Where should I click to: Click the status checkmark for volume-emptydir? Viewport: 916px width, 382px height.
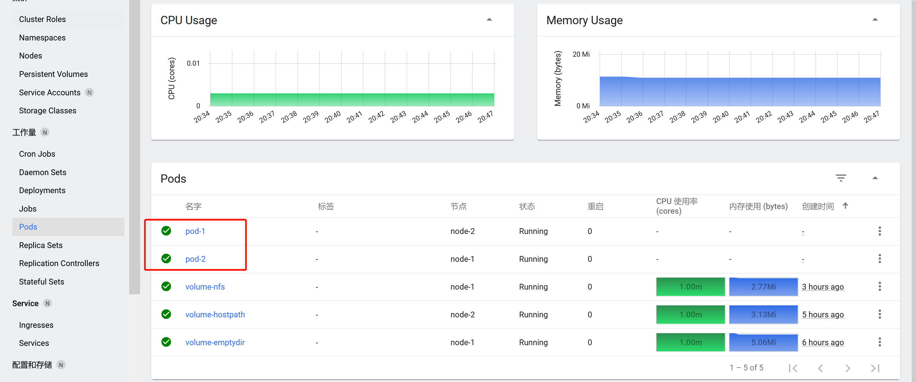pos(166,342)
